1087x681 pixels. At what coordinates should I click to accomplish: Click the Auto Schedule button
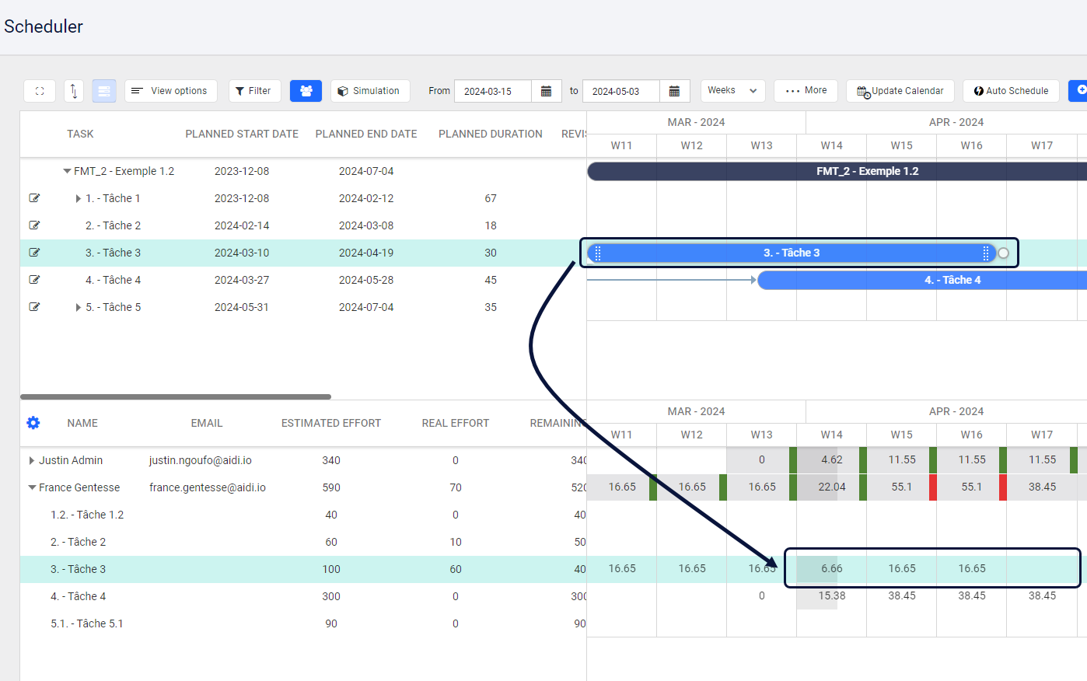coord(1011,90)
